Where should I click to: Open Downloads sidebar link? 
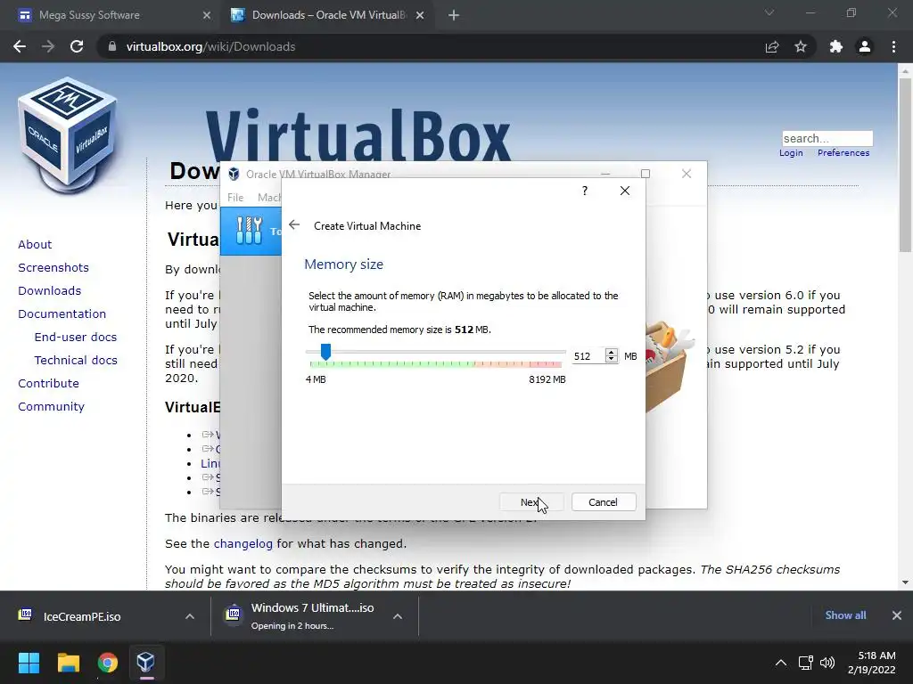coord(50,291)
